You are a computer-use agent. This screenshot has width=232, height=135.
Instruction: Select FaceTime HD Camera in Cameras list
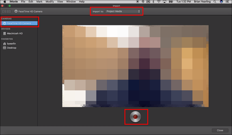(19, 23)
